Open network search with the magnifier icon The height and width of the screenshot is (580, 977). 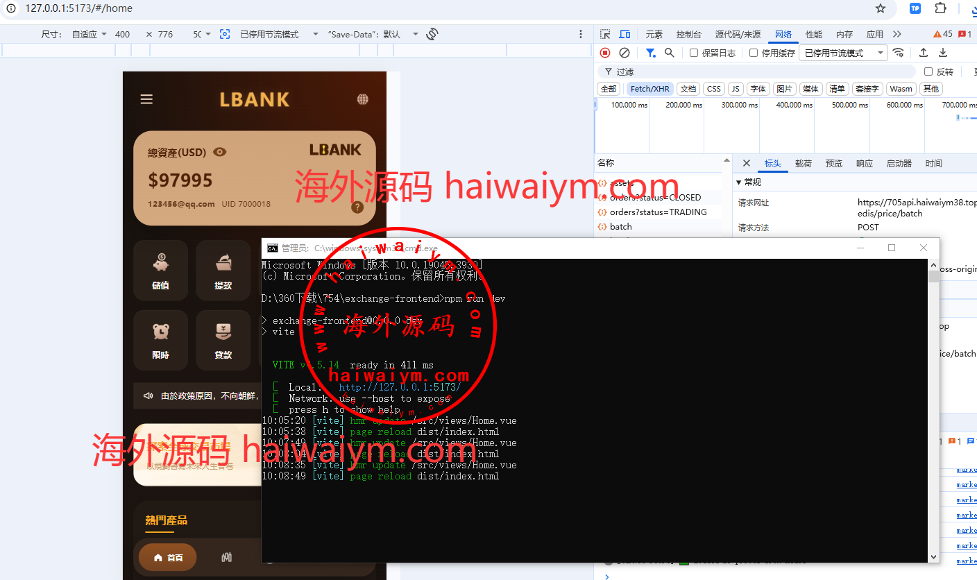[x=670, y=53]
